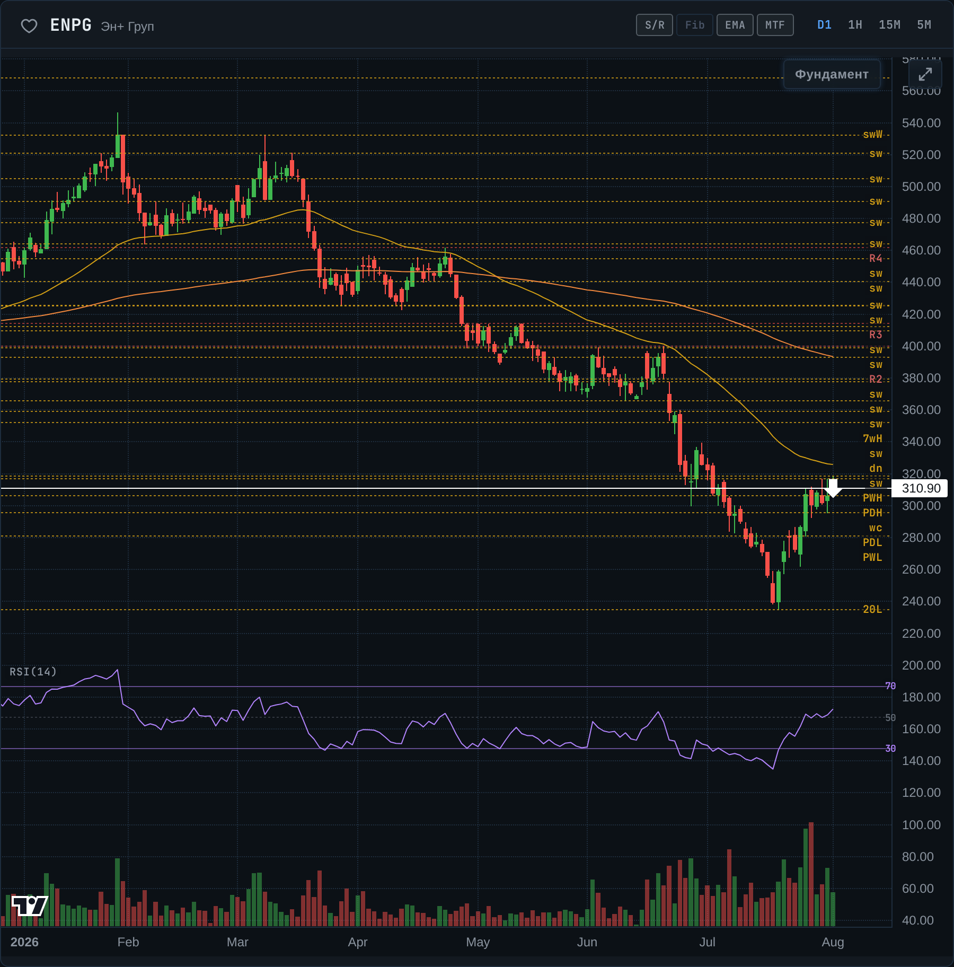
Task: Click the 400.00 price axis label
Action: (x=921, y=346)
